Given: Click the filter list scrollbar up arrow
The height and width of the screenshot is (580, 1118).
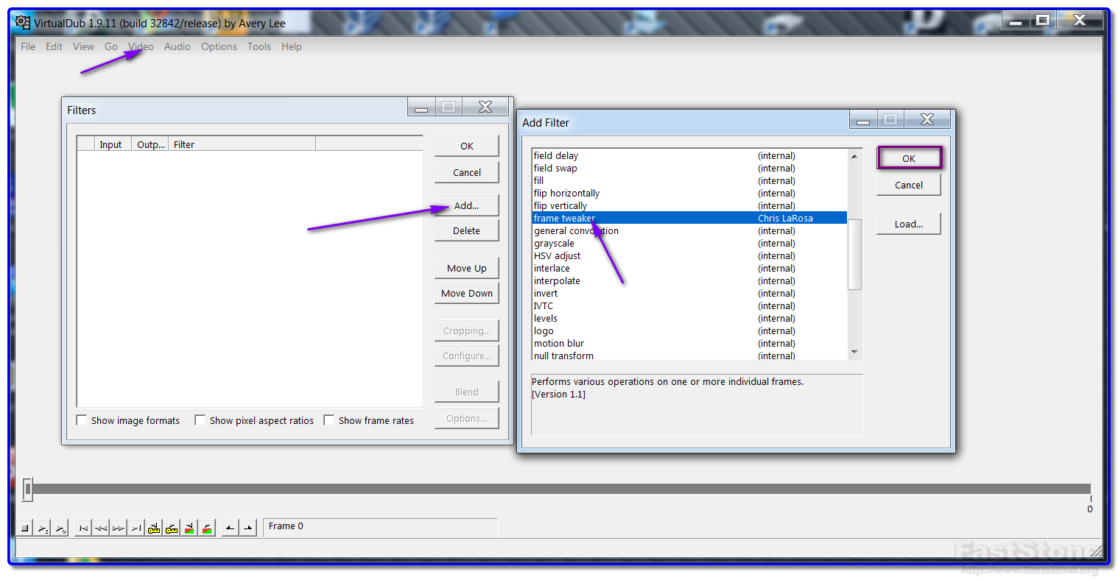Looking at the screenshot, I should click(x=854, y=155).
